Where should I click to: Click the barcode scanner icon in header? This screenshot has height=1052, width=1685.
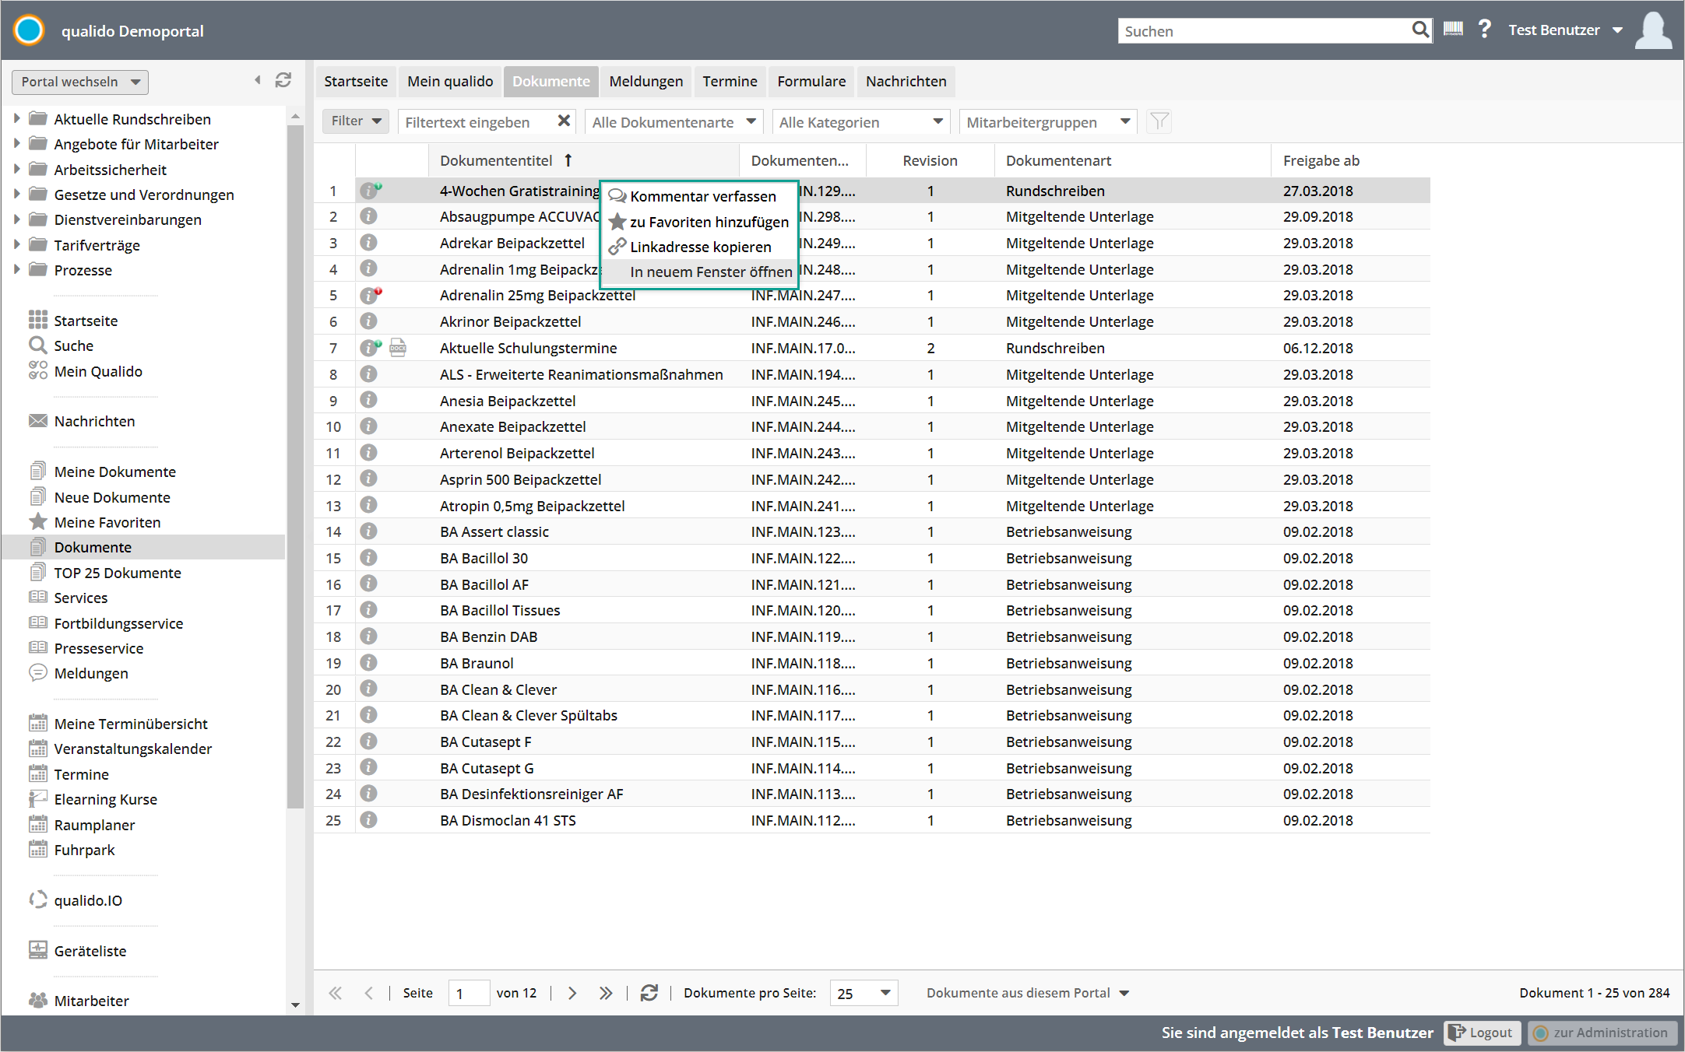click(1453, 30)
